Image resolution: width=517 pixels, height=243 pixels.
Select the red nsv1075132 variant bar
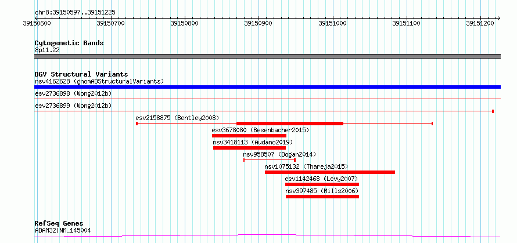[330, 172]
